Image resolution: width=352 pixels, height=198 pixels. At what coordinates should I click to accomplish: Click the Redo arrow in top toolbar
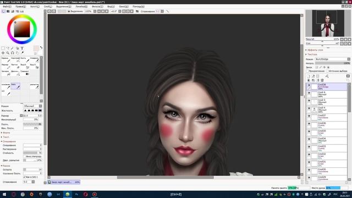(54, 11)
